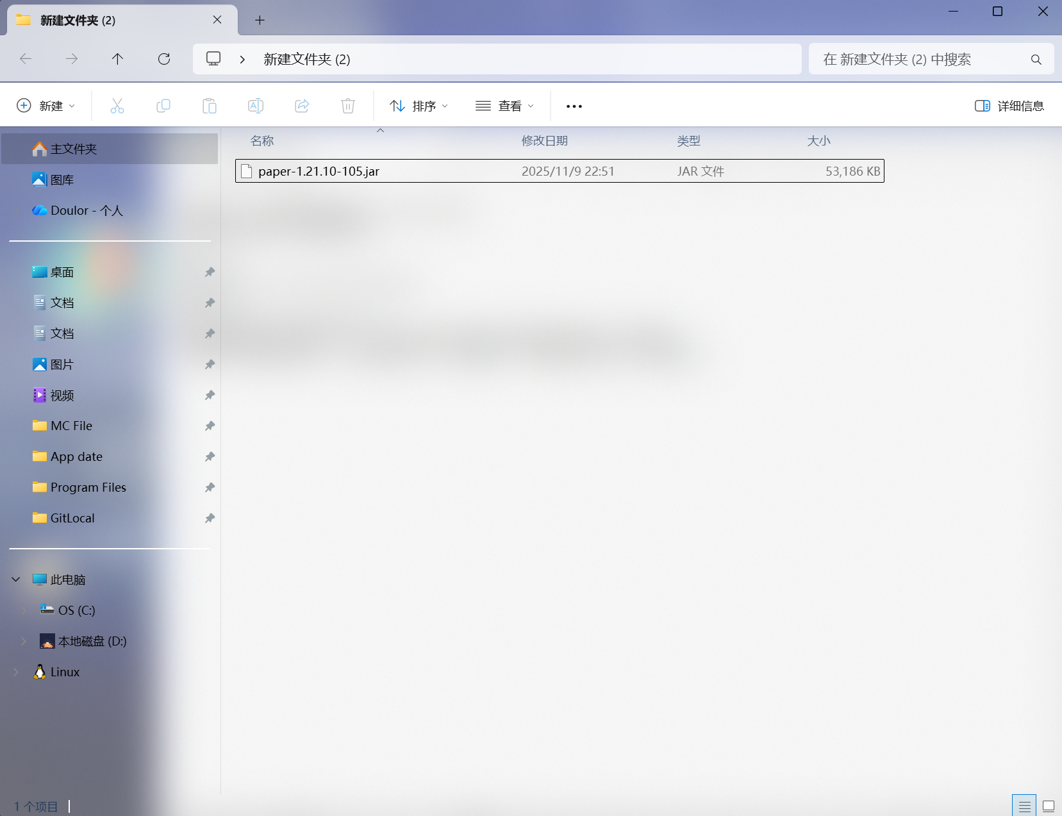Click the Rename icon in toolbar
The width and height of the screenshot is (1062, 816).
(x=256, y=106)
